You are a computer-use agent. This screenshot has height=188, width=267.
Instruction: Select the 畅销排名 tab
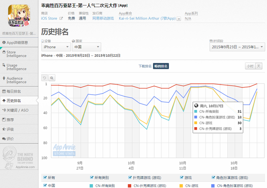pyautogui.click(x=161, y=66)
